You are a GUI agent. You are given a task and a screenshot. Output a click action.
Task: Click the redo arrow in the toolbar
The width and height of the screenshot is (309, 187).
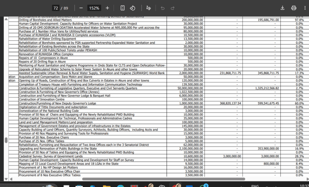tap(173, 8)
